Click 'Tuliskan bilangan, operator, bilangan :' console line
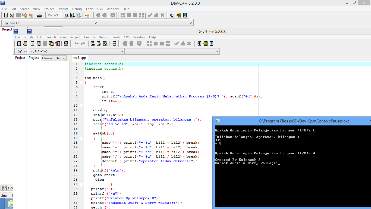This screenshot has height=209, width=371. click(257, 137)
